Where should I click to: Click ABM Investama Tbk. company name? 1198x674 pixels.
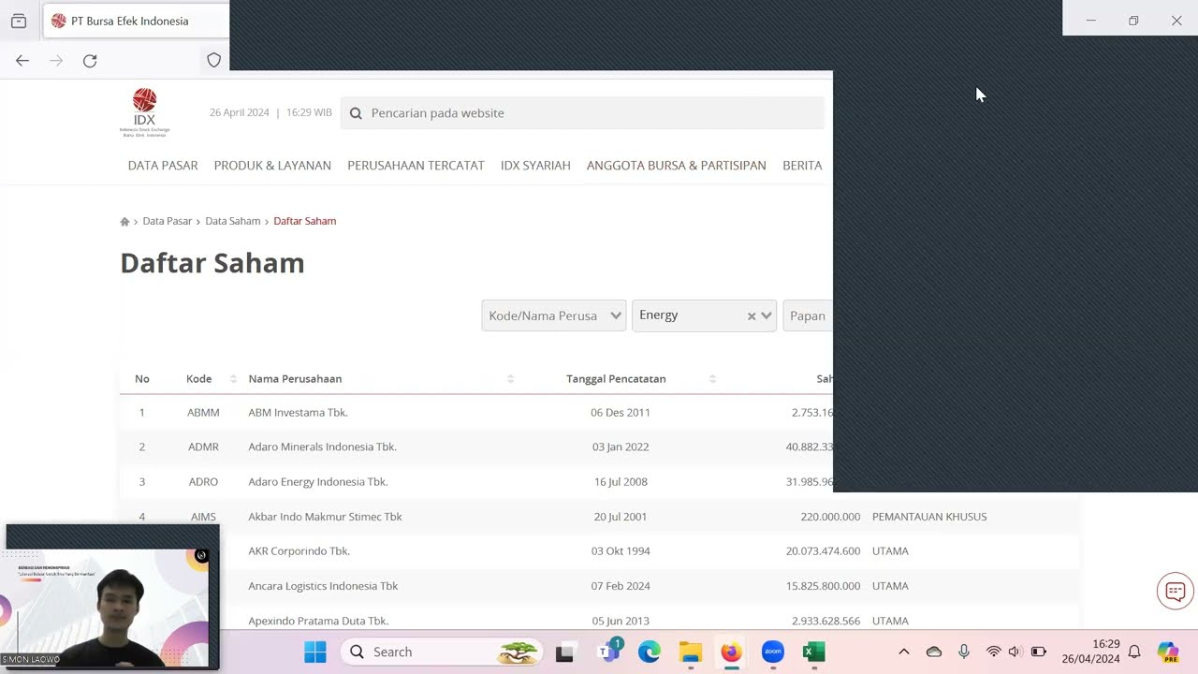pos(298,413)
